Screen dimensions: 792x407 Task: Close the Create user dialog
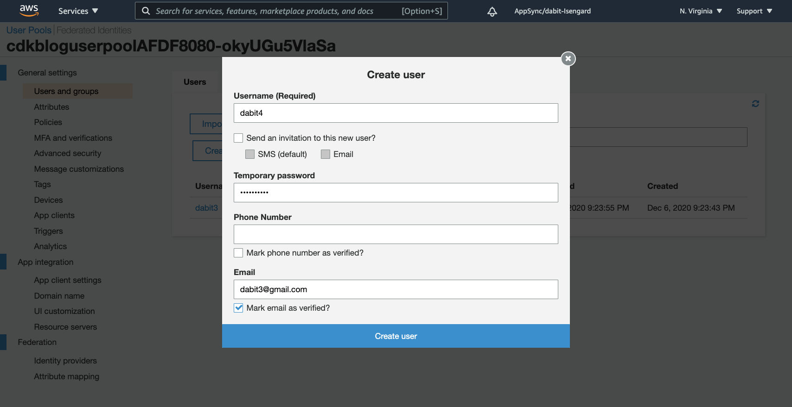tap(568, 59)
